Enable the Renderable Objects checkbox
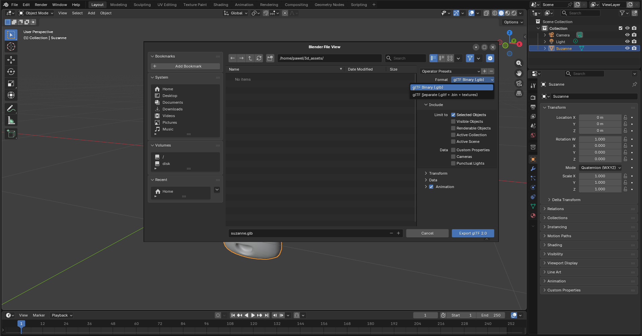This screenshot has height=336, width=642. [453, 128]
